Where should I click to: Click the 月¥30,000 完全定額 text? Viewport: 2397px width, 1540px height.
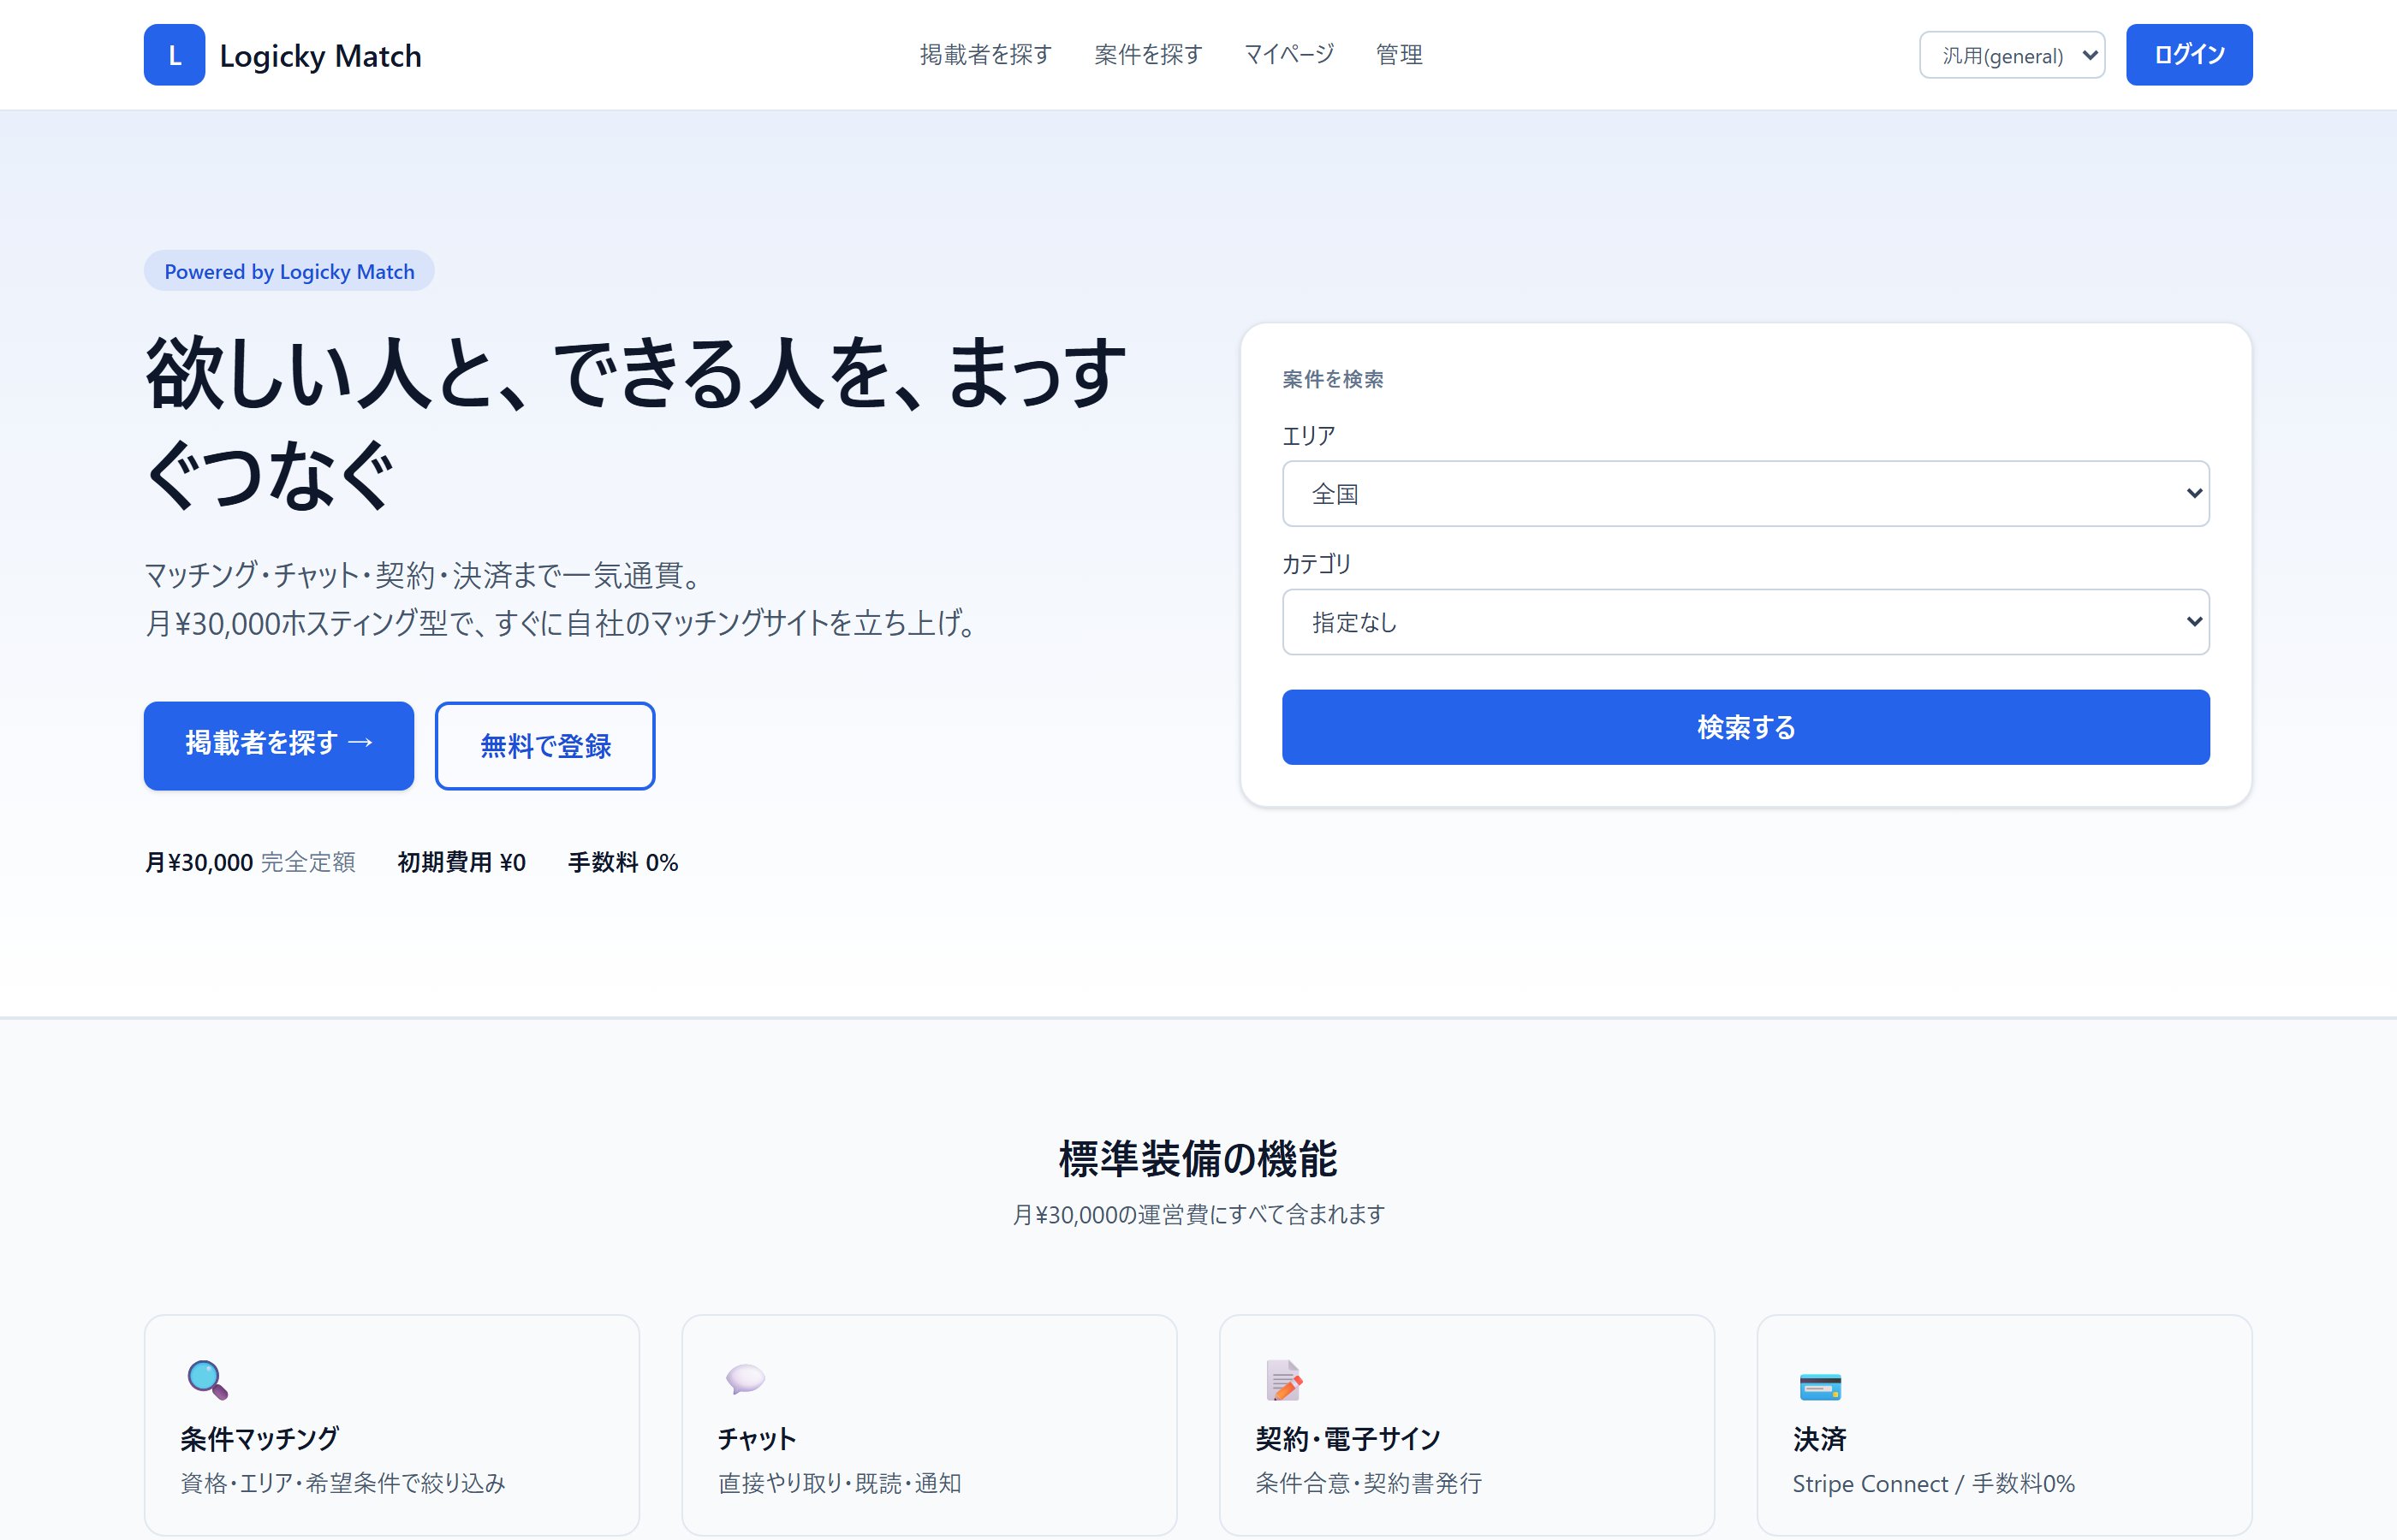[x=250, y=862]
